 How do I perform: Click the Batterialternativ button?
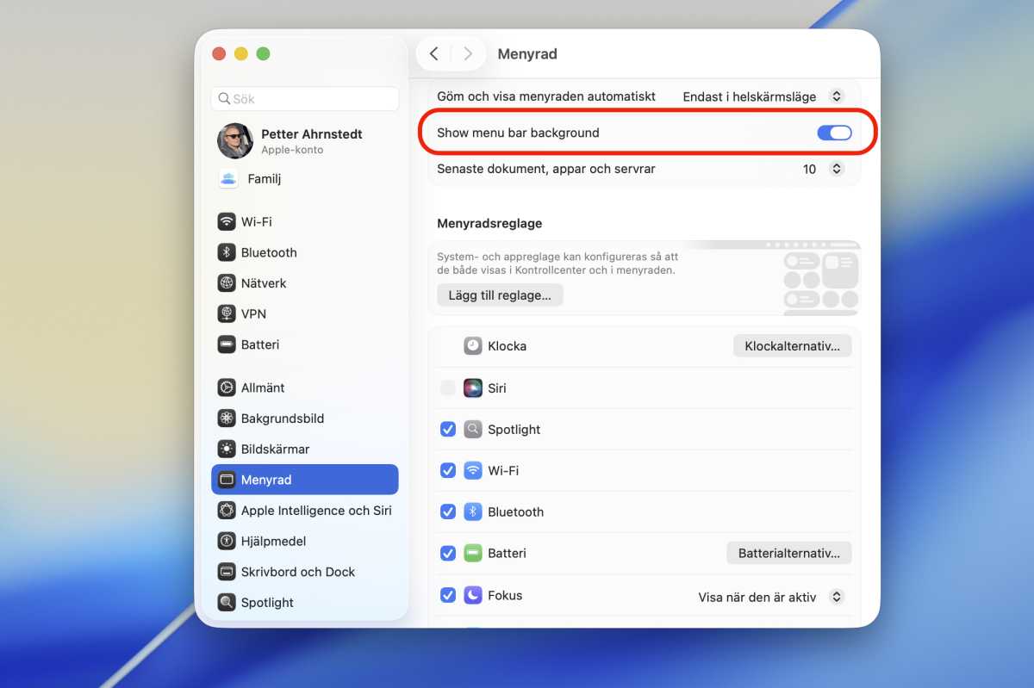[788, 553]
